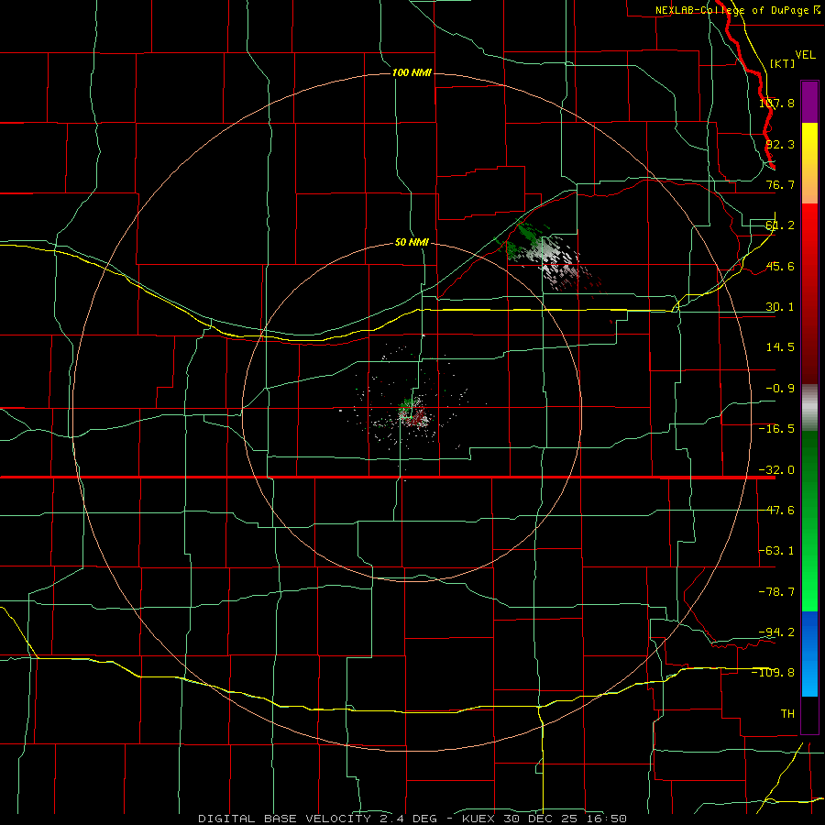Click the -78.7 velocity scale value
This screenshot has height=825, width=825.
click(x=776, y=592)
